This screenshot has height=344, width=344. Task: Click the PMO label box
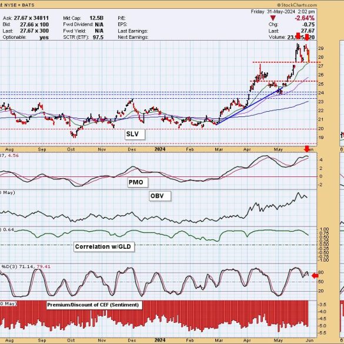coord(138,182)
